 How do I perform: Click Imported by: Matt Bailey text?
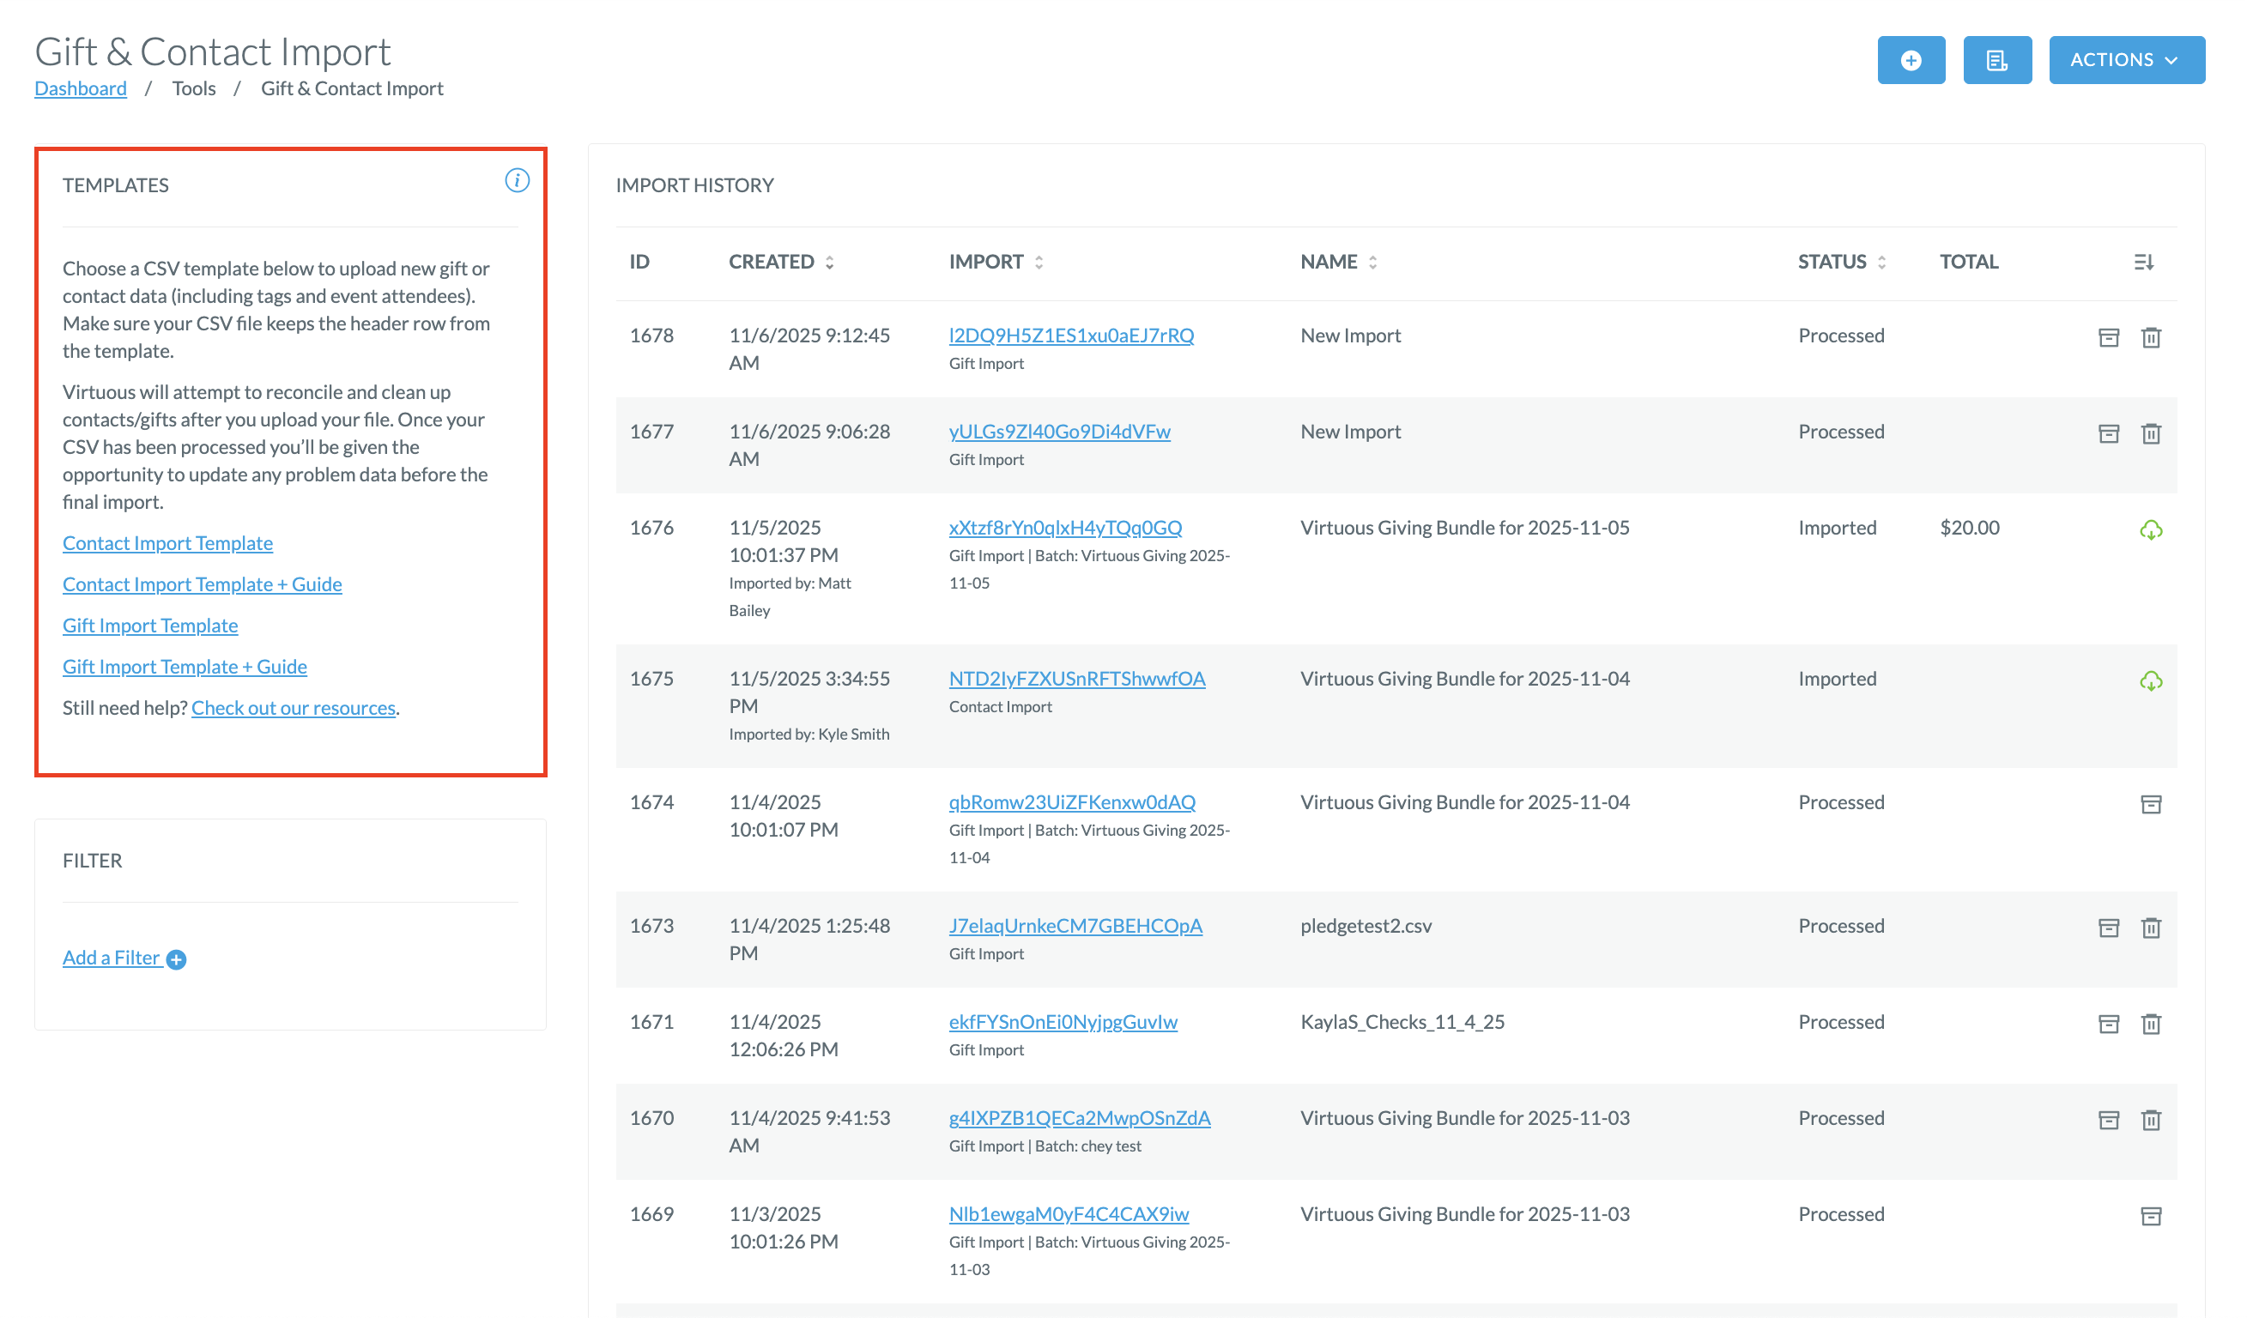[x=790, y=597]
